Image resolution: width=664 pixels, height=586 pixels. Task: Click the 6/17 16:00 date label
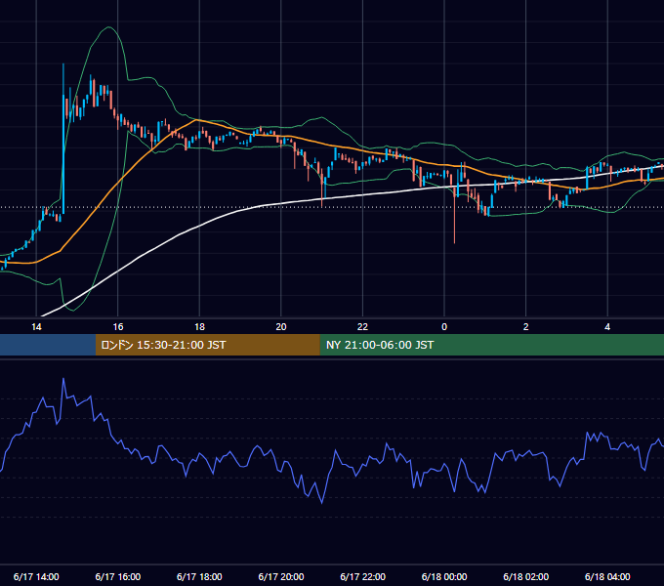pyautogui.click(x=118, y=576)
